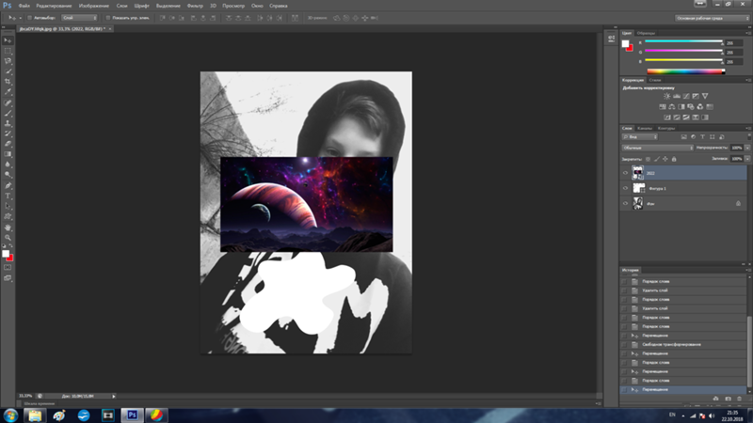Screen dimensions: 753x423
Task: Select the Hand tool
Action: click(x=8, y=227)
